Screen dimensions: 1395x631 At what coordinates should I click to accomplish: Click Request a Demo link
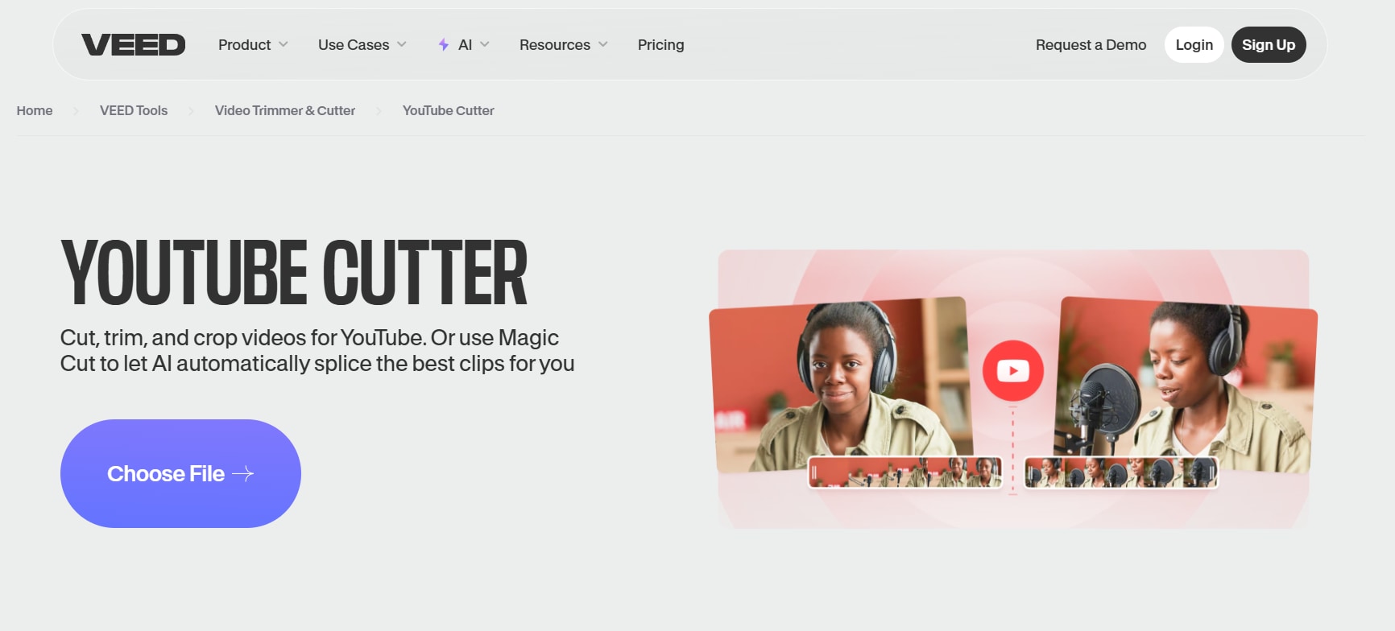point(1091,45)
